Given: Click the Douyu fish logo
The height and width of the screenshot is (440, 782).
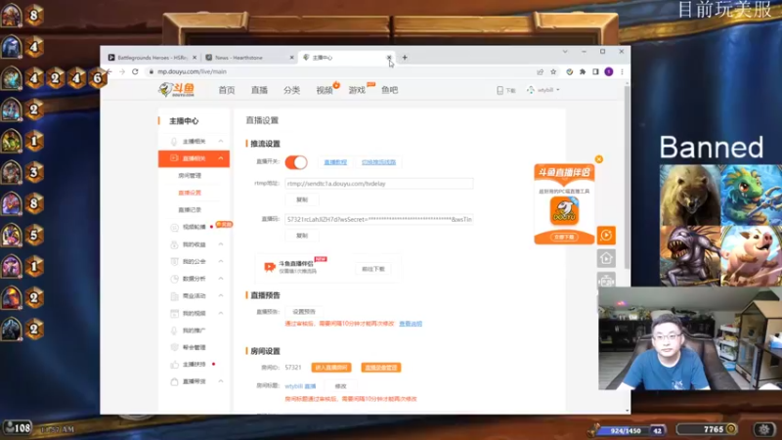Looking at the screenshot, I should pos(176,90).
